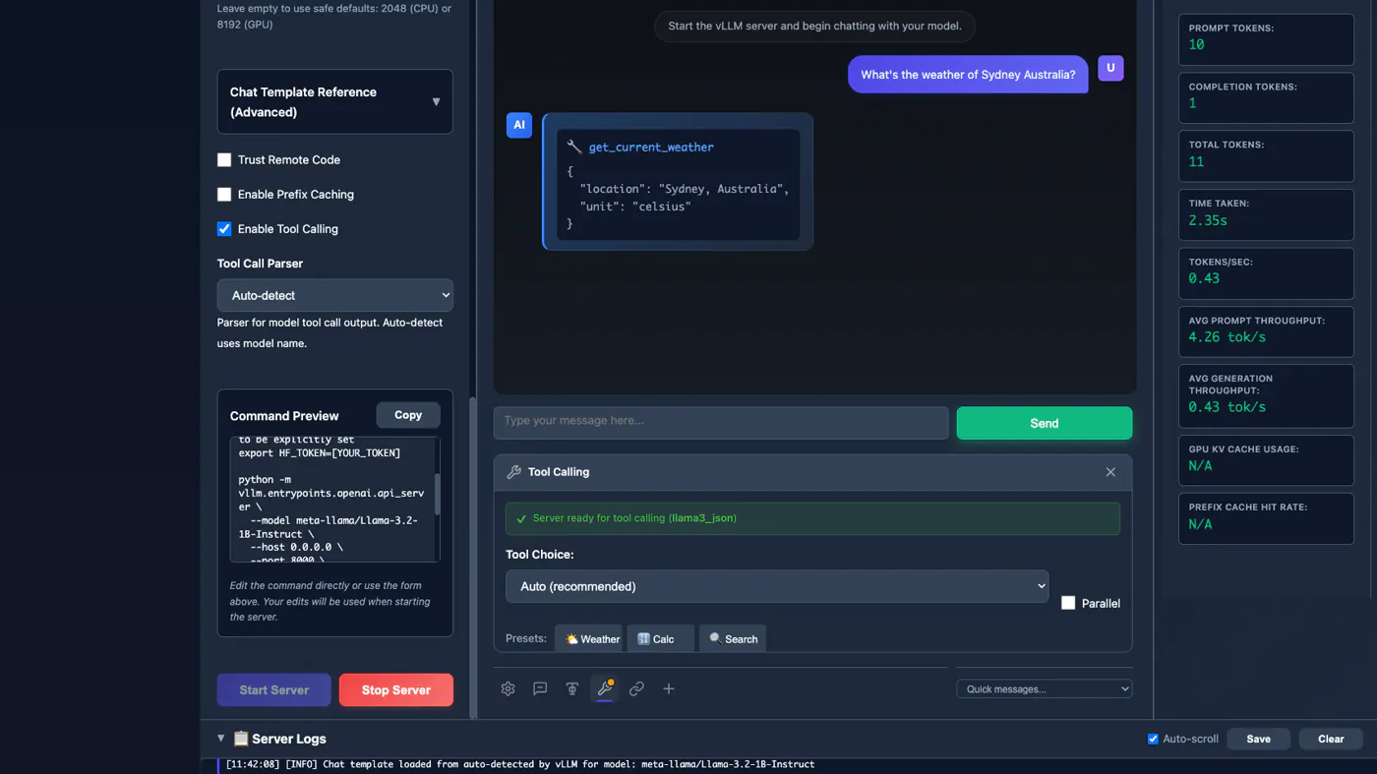Click the Time Taken value 2.35s
The image size is (1377, 774).
[x=1208, y=220]
